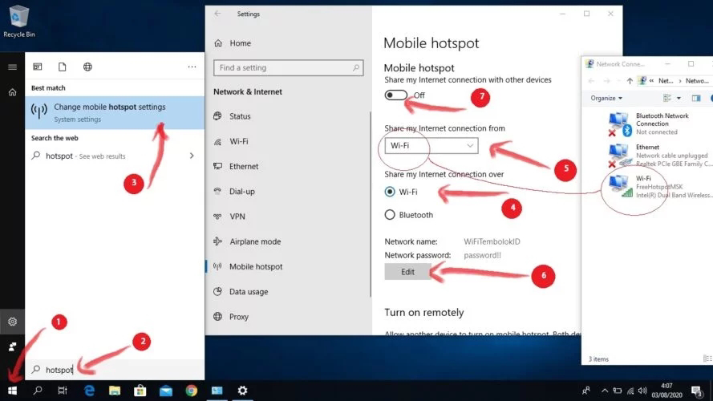The image size is (713, 401).
Task: Open the Action Center notifications icon
Action: tap(696, 391)
